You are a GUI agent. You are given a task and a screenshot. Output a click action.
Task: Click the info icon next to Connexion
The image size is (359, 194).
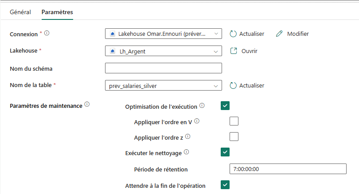click(47, 33)
